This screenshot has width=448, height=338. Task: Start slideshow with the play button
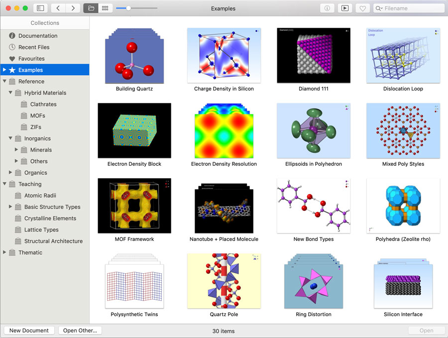click(344, 8)
